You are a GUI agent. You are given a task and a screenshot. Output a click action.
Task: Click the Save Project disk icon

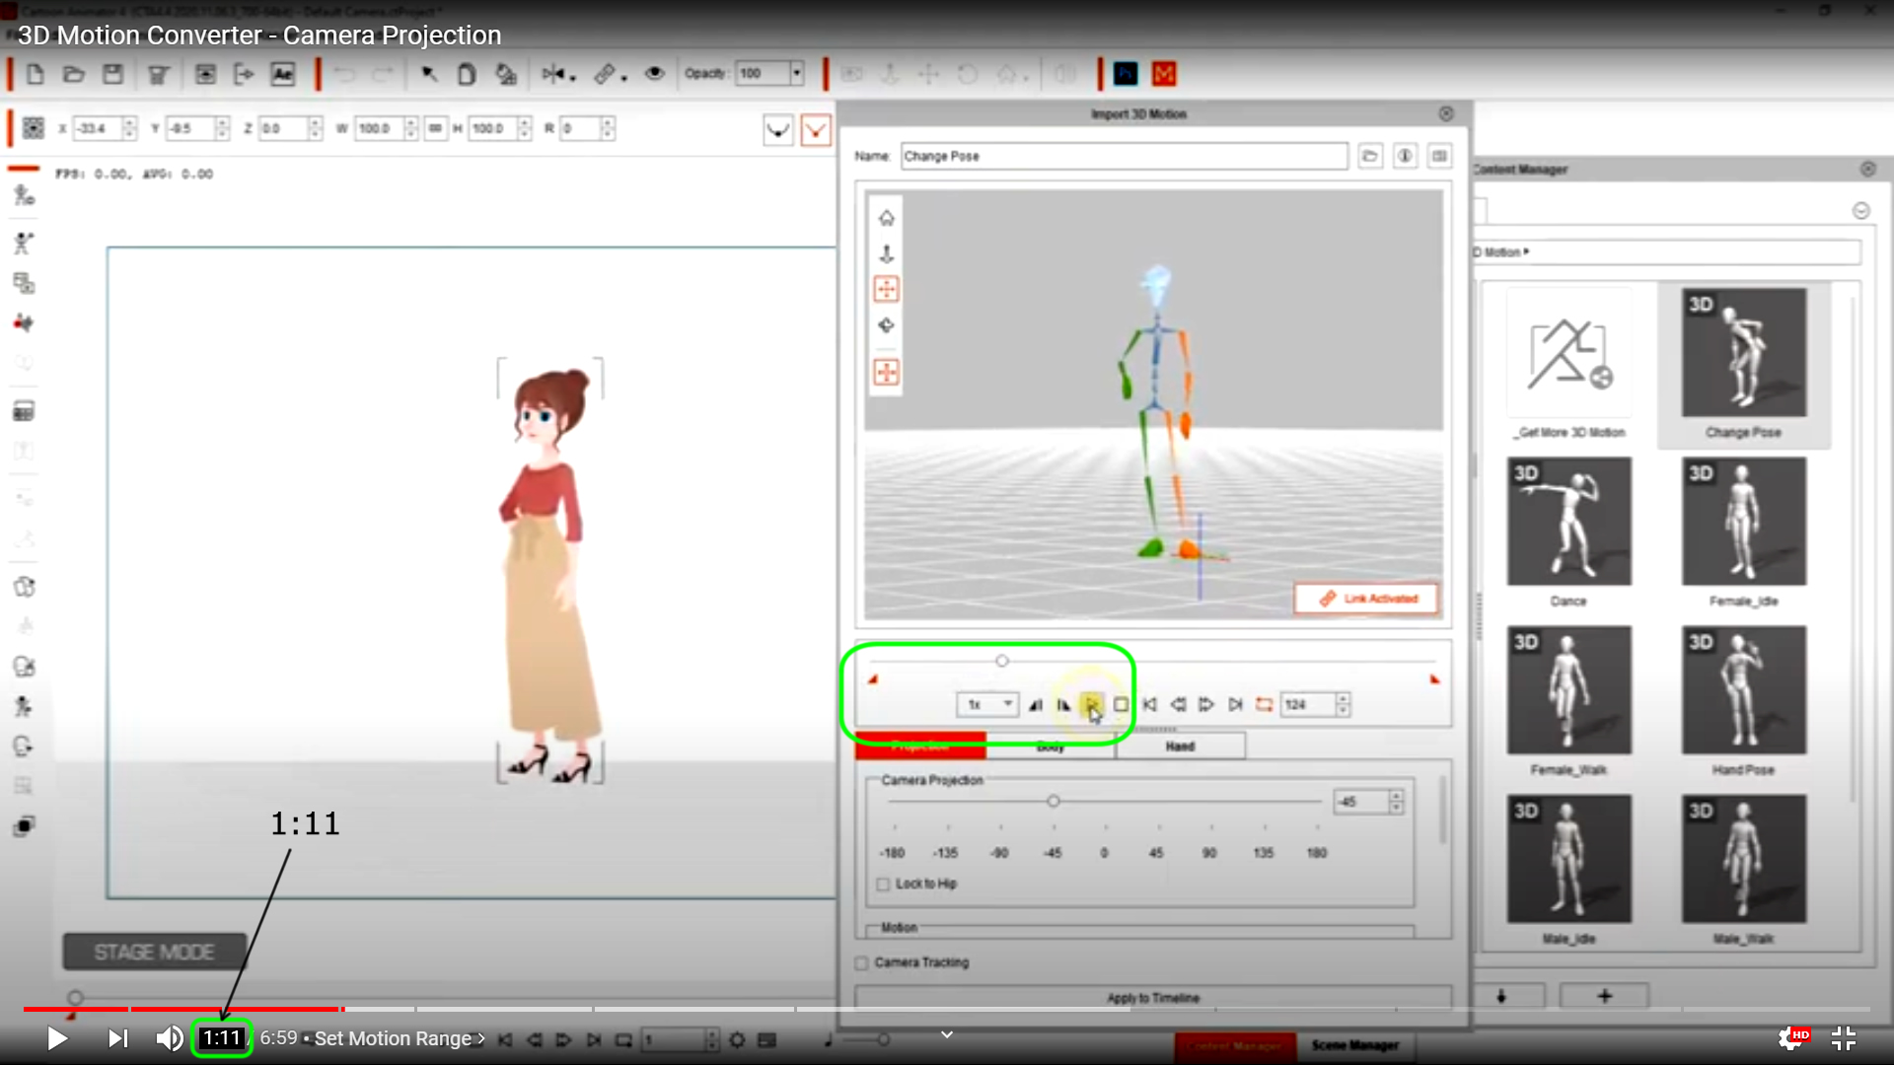pyautogui.click(x=112, y=74)
